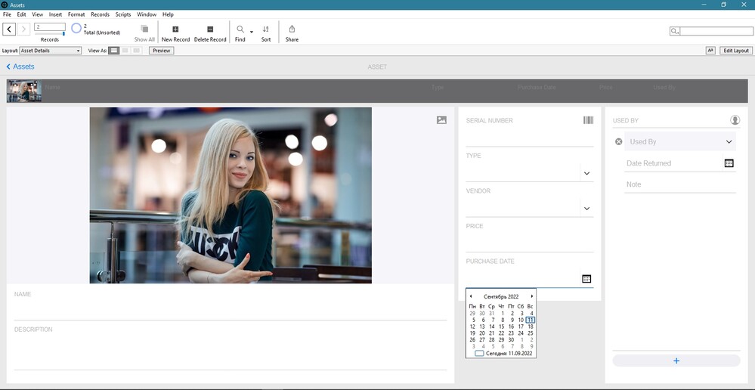Click the barcode icon beside Serial Number
The width and height of the screenshot is (755, 390).
[x=588, y=120]
